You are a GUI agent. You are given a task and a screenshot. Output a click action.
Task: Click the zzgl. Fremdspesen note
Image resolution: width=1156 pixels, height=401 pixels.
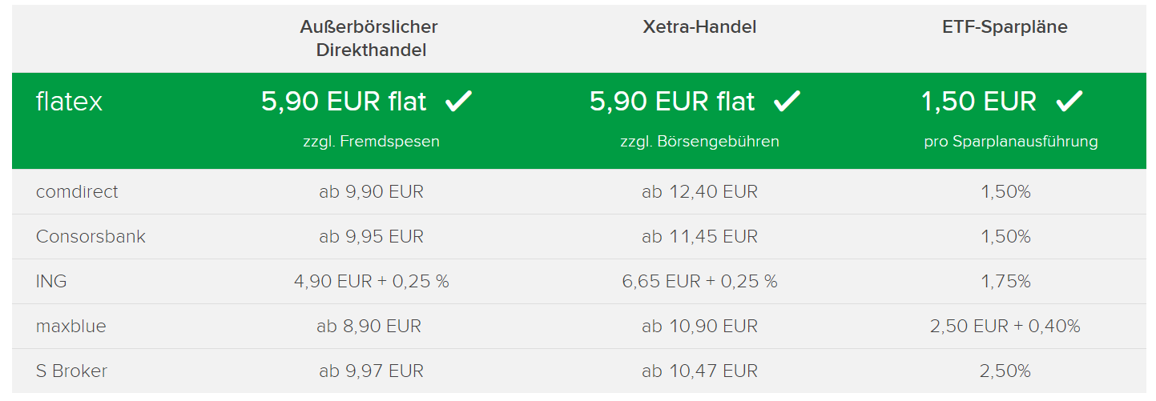click(x=371, y=142)
